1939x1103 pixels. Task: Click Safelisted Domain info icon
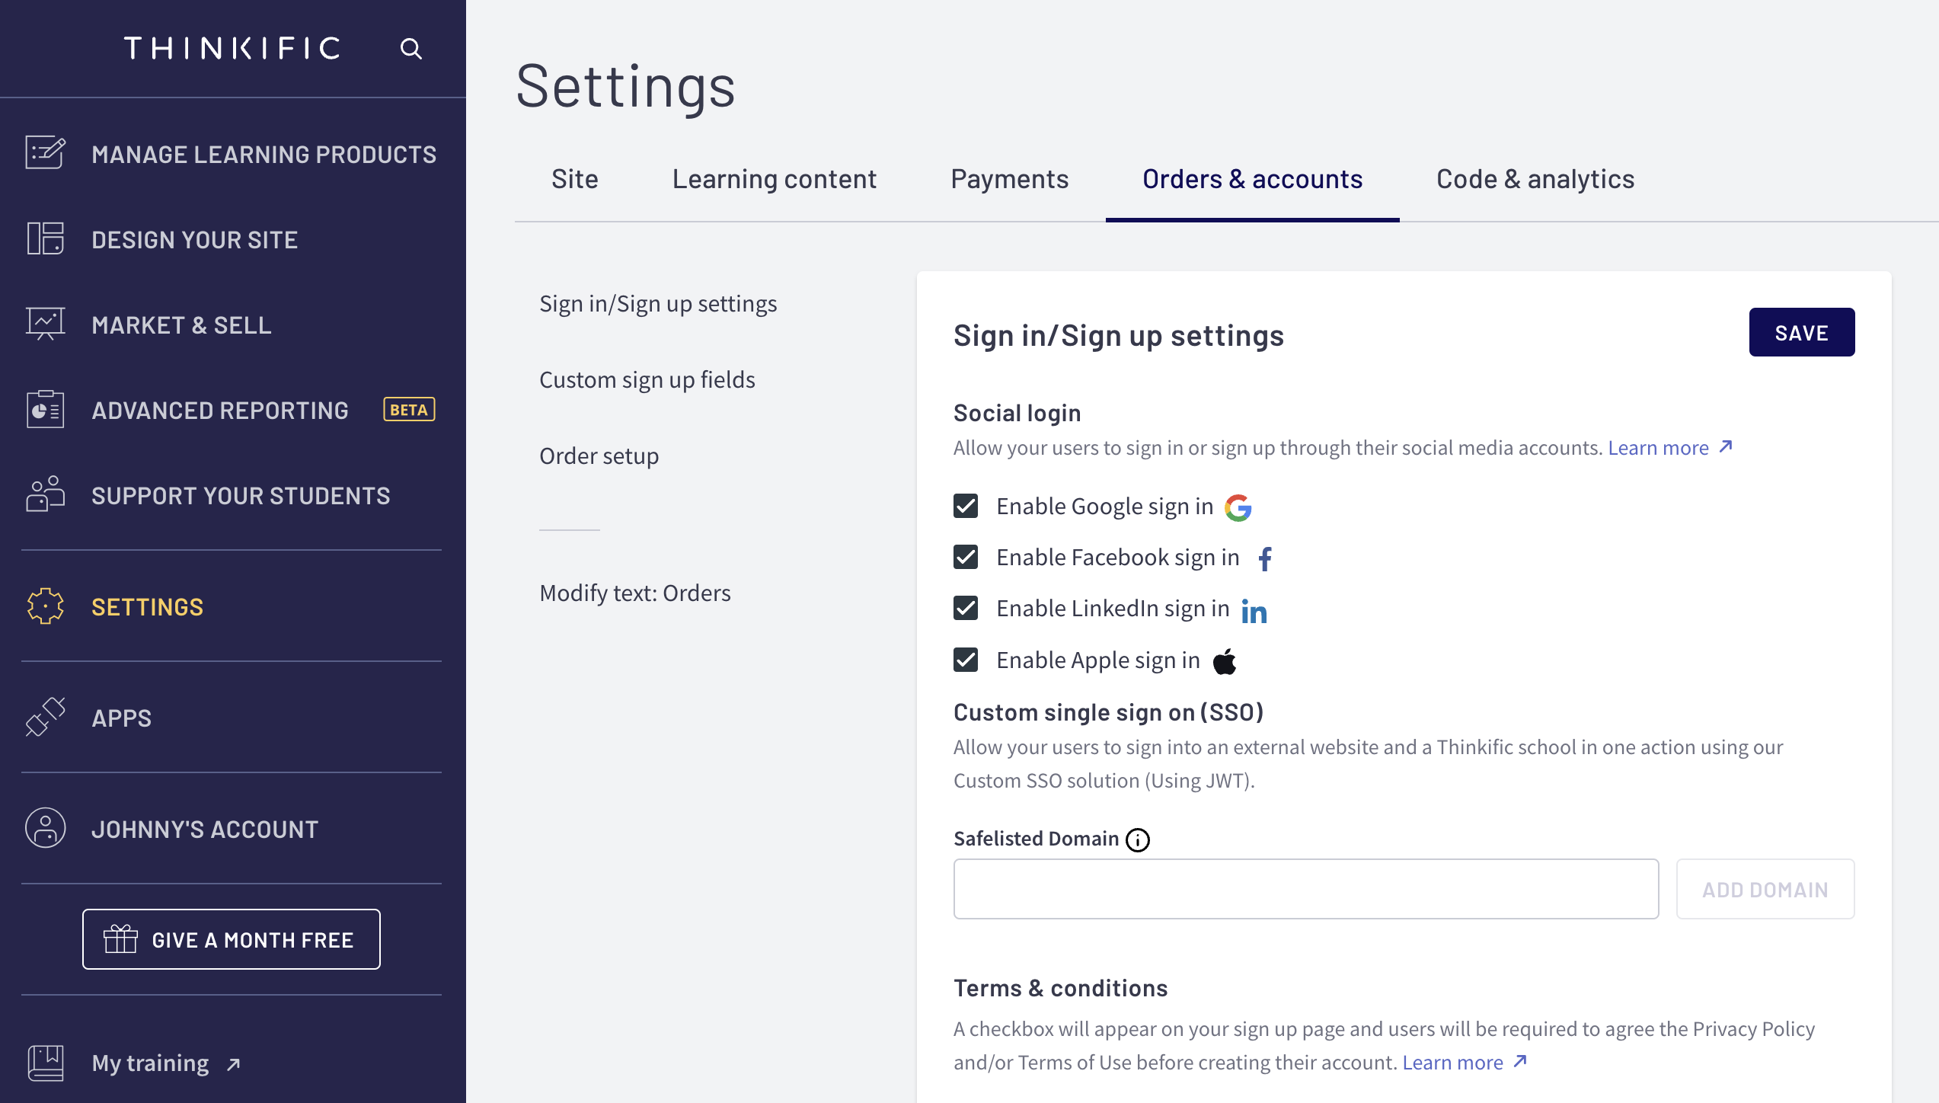coord(1138,839)
